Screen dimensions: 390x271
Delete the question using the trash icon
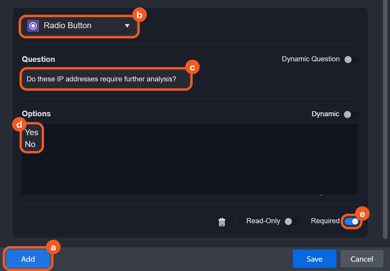(222, 222)
